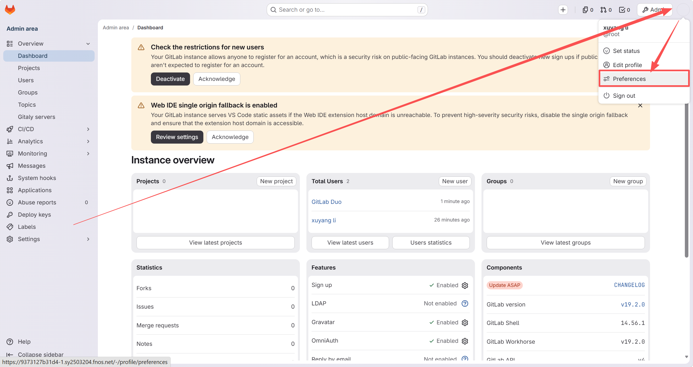Expand the Monitoring section chevron
Image resolution: width=693 pixels, height=367 pixels.
pos(88,154)
